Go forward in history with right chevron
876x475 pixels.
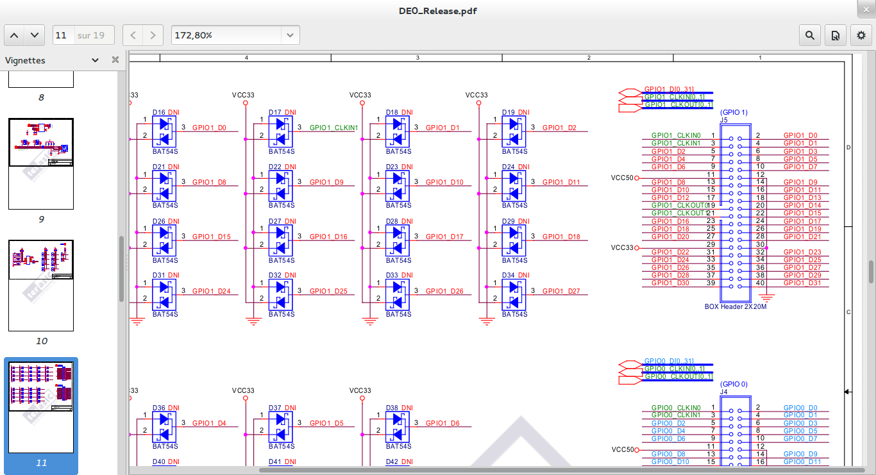153,35
